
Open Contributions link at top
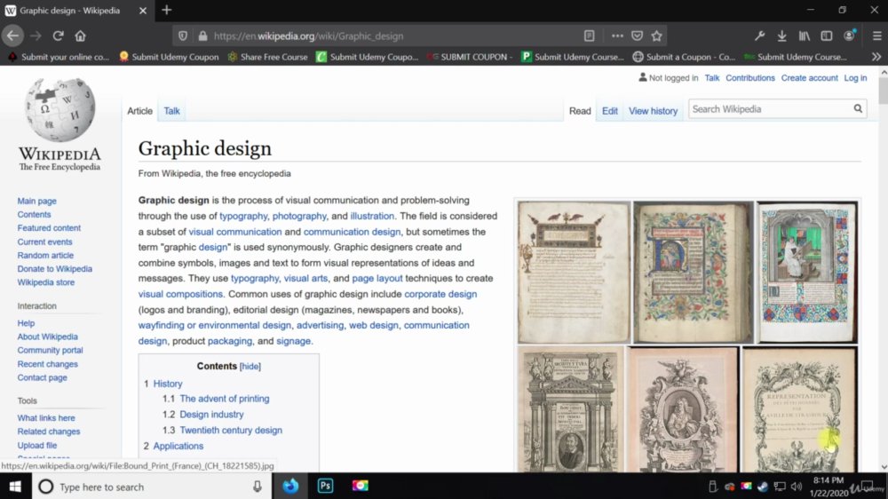pyautogui.click(x=749, y=77)
